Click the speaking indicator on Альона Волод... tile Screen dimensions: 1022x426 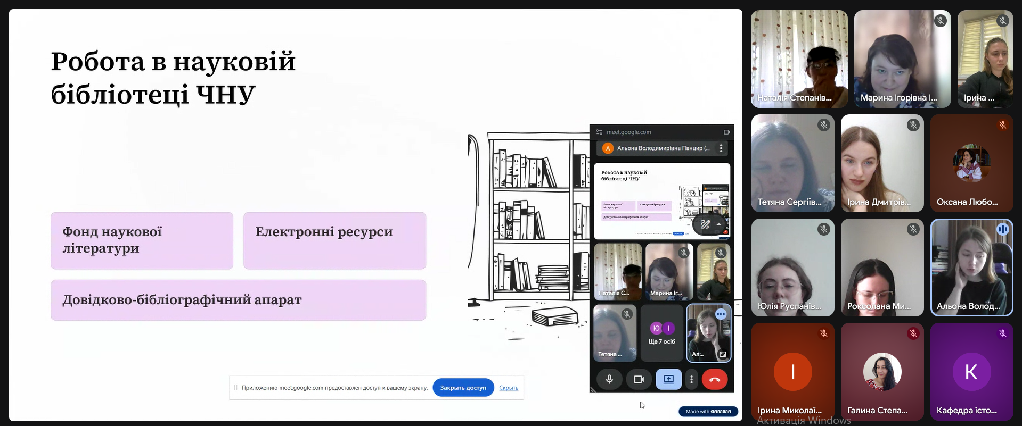pyautogui.click(x=1003, y=229)
